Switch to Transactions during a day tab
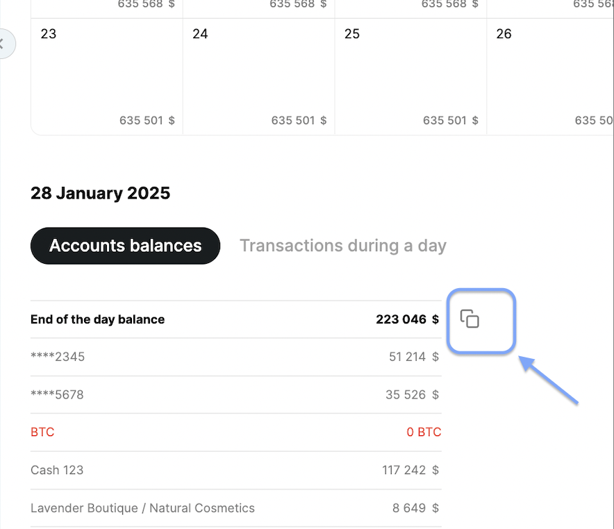The width and height of the screenshot is (614, 529). tap(343, 246)
